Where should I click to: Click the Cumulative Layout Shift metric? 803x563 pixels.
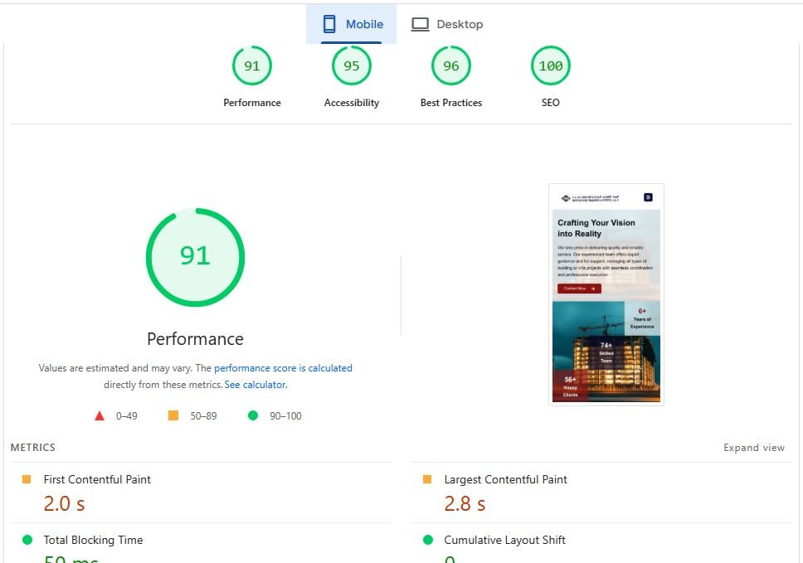(x=504, y=540)
